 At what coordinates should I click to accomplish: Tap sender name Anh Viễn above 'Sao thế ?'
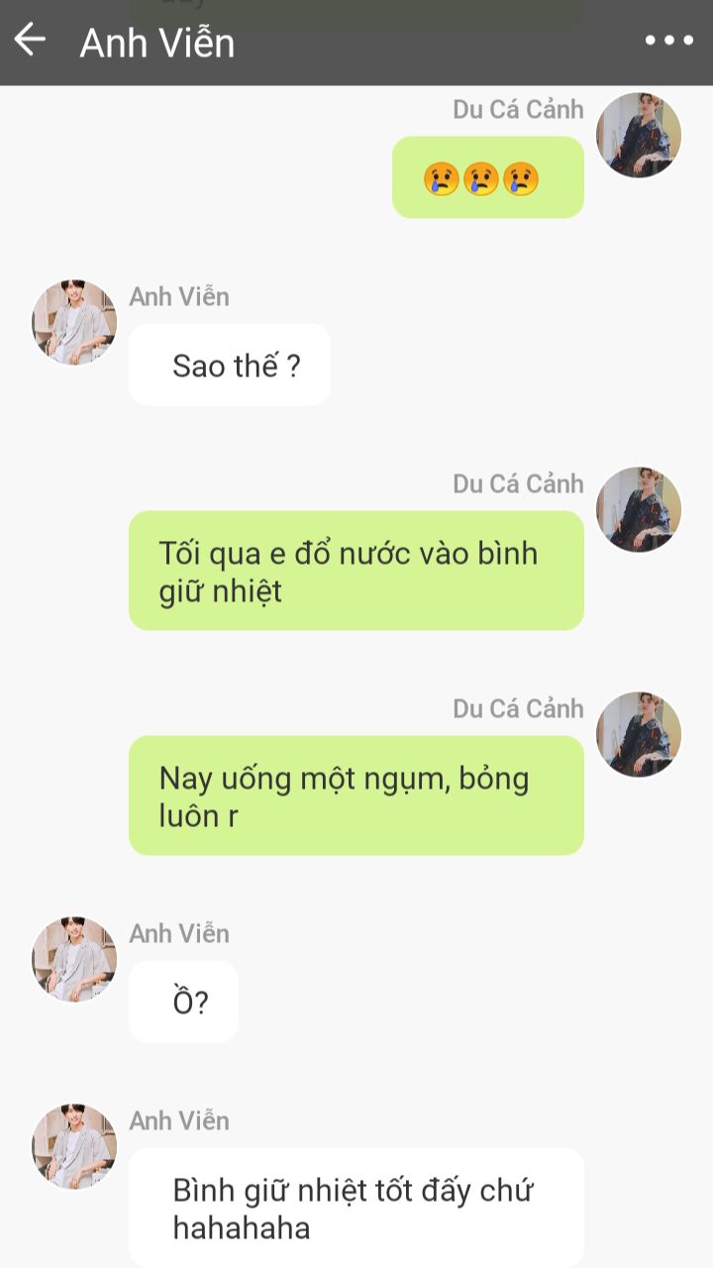point(179,296)
